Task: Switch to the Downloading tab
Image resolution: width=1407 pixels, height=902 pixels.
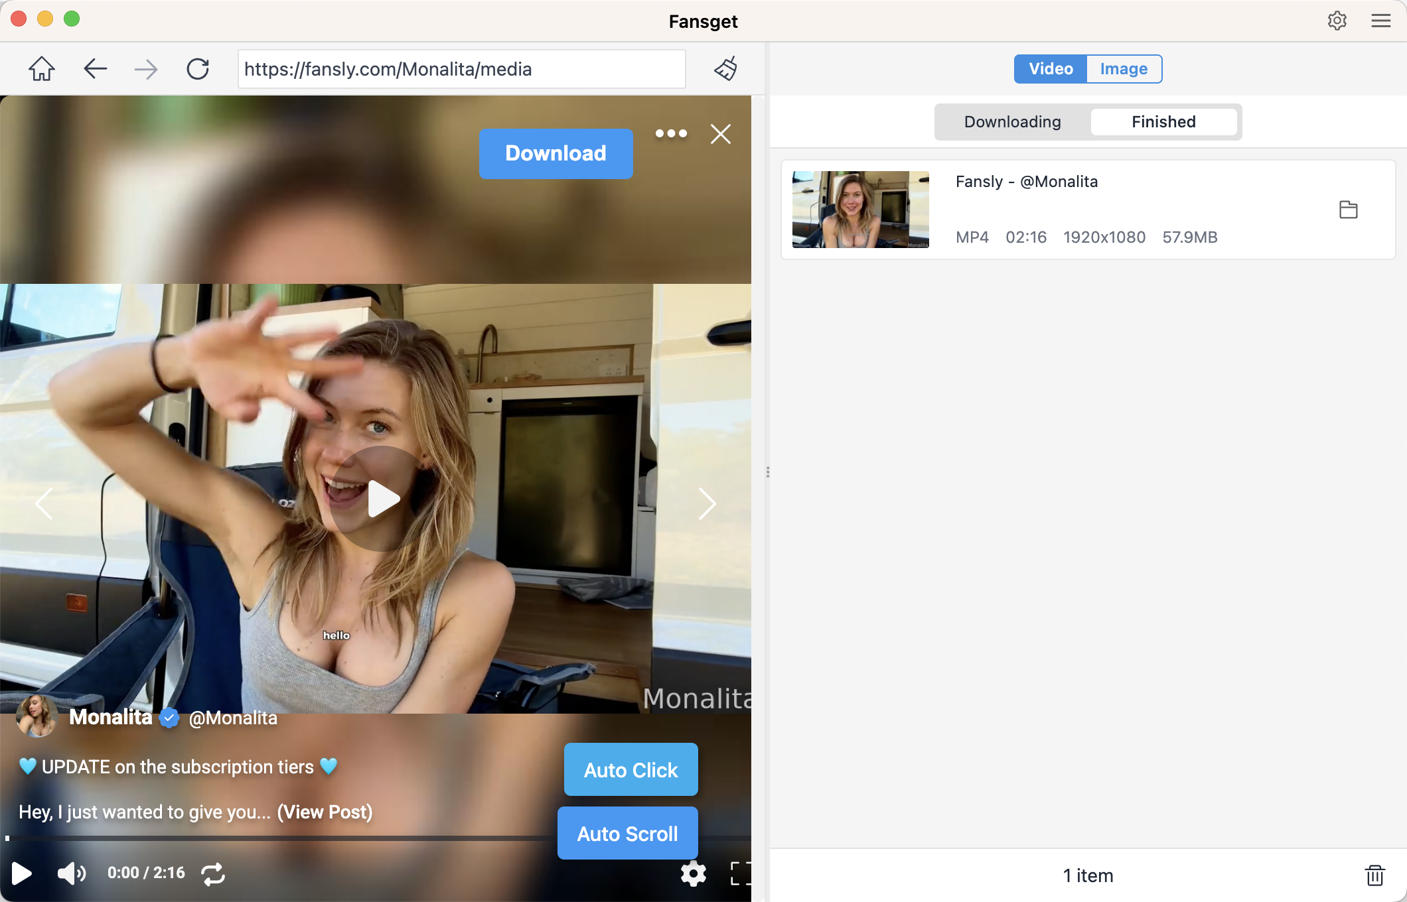Action: pos(1012,122)
